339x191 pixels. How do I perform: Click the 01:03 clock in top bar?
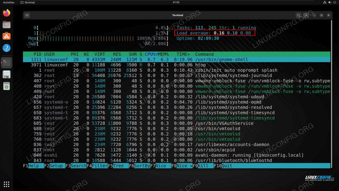pos(176,2)
